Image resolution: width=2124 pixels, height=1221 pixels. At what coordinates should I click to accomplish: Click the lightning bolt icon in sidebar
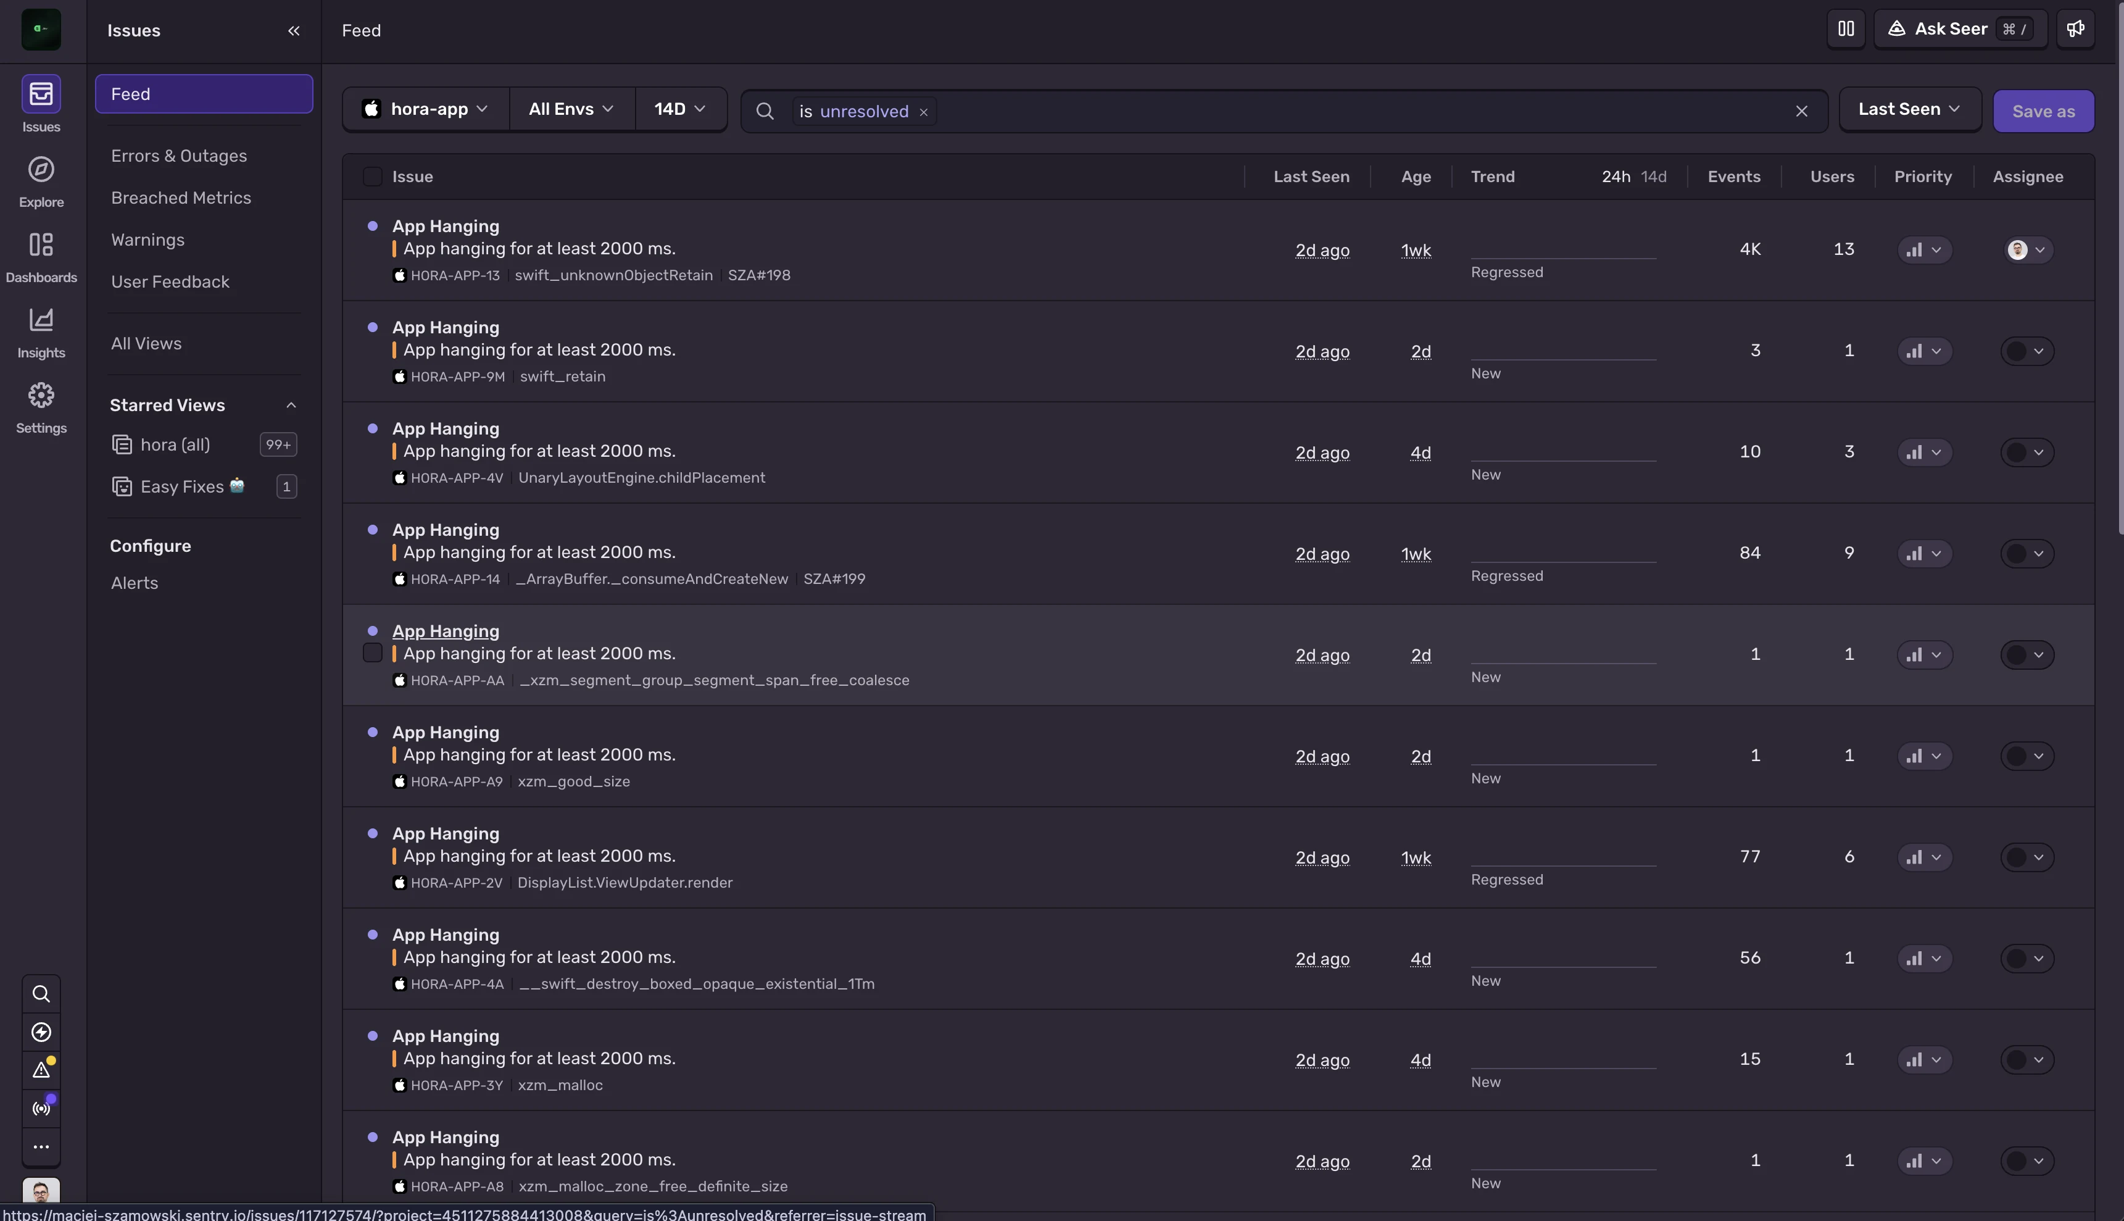point(41,1032)
